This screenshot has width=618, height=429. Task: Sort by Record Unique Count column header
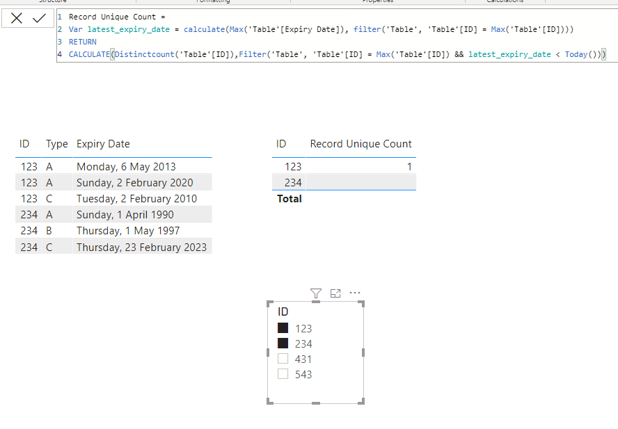[x=360, y=144]
